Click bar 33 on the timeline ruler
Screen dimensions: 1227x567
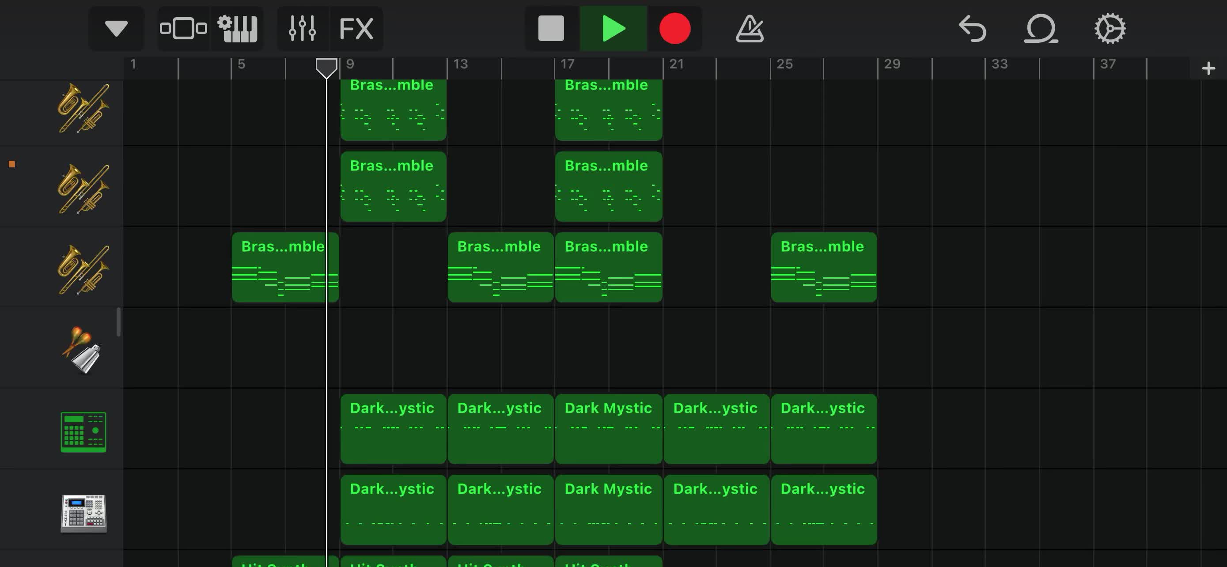pyautogui.click(x=1000, y=64)
